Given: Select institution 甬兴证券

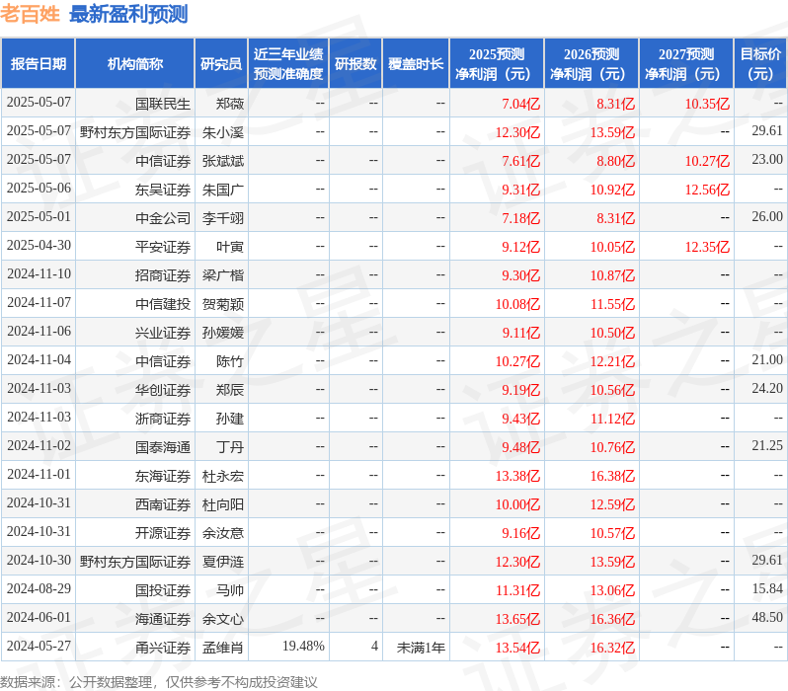Looking at the screenshot, I should tap(163, 649).
